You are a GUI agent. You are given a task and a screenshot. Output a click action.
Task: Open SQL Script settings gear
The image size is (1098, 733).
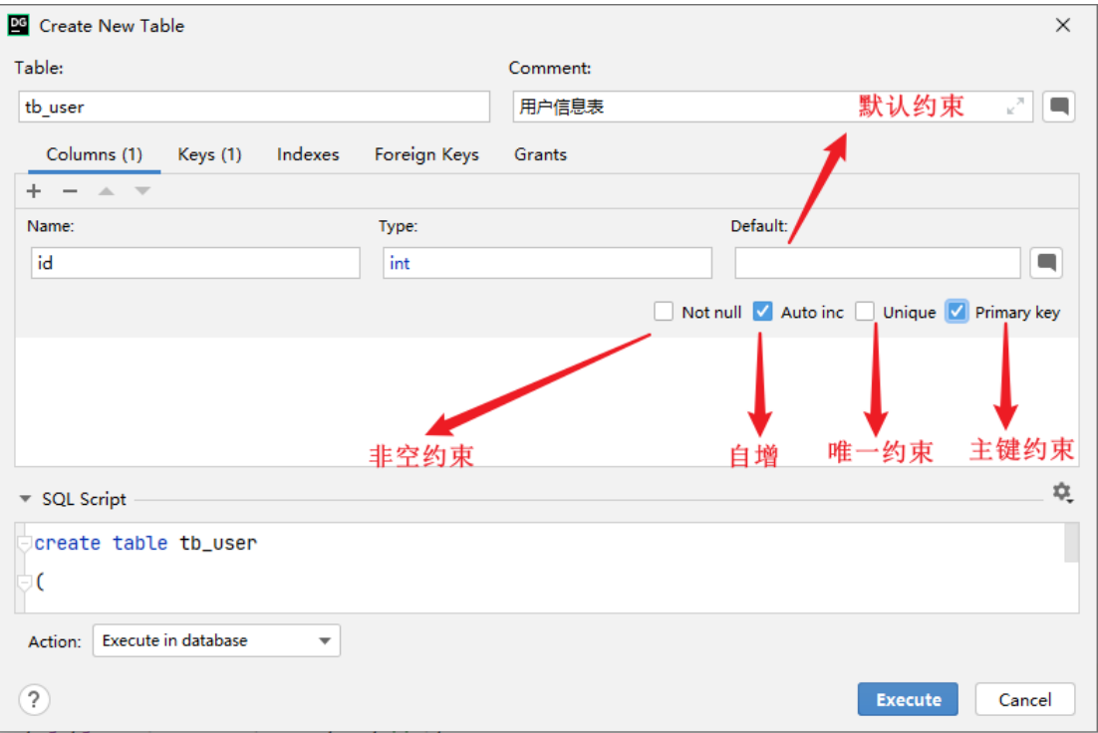click(x=1062, y=493)
